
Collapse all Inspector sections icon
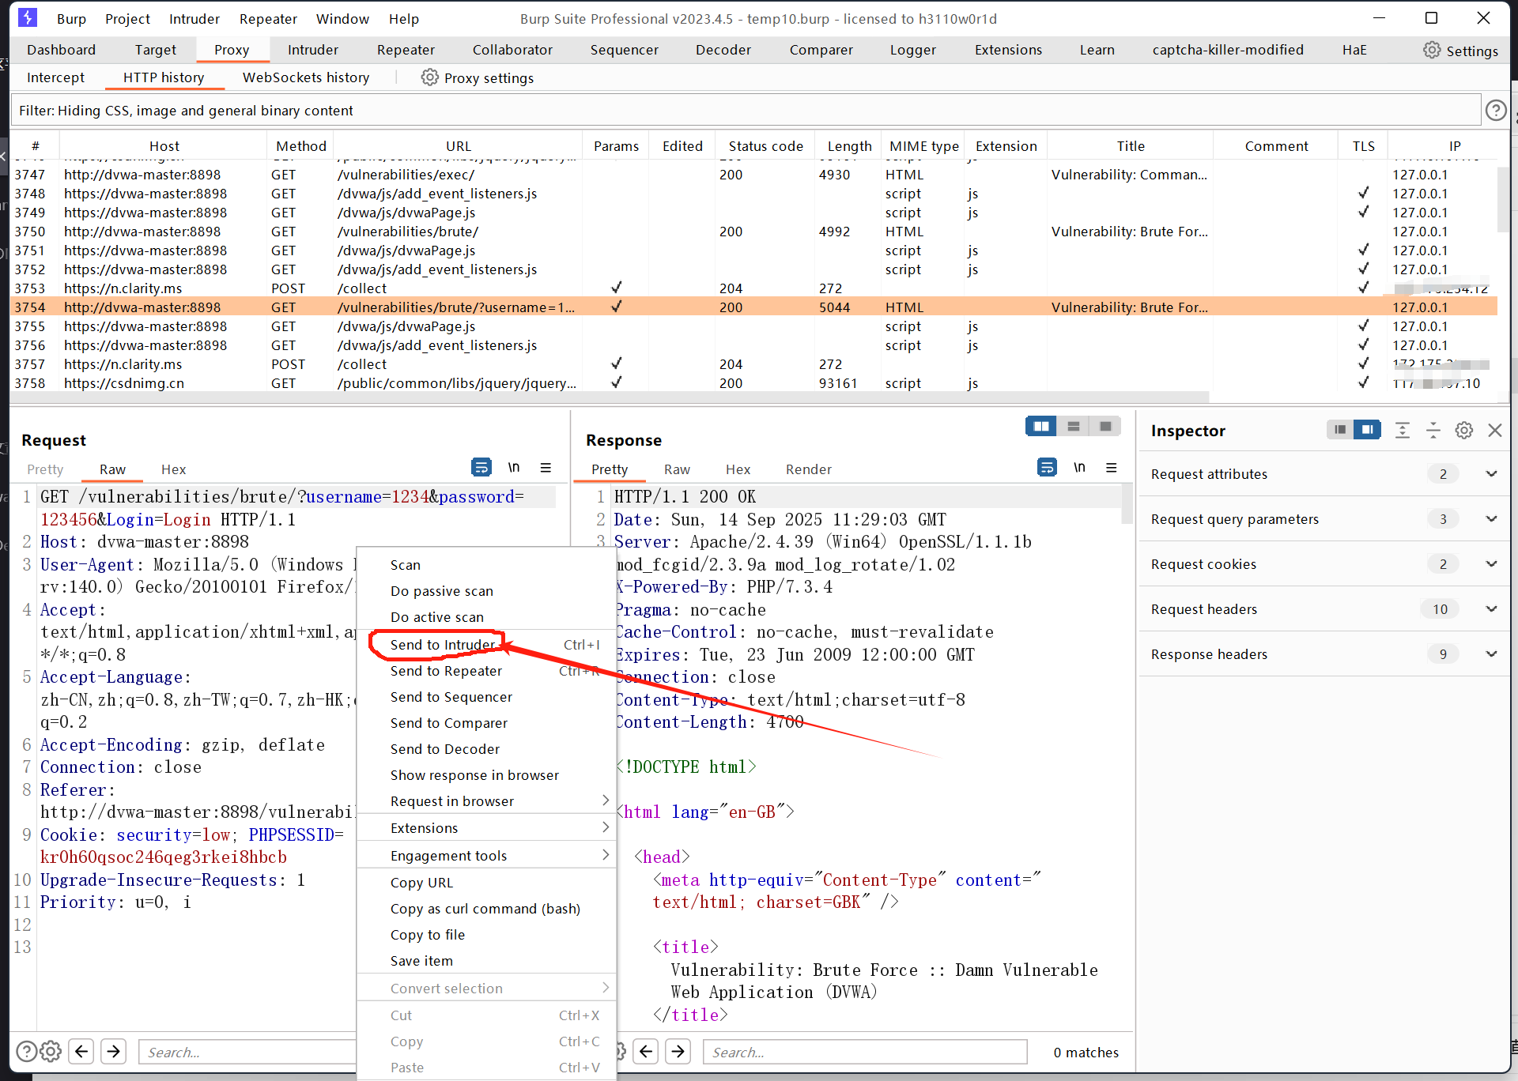coord(1433,430)
